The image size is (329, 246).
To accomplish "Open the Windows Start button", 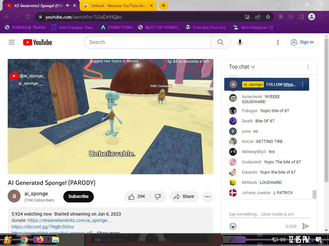I will click(8, 240).
